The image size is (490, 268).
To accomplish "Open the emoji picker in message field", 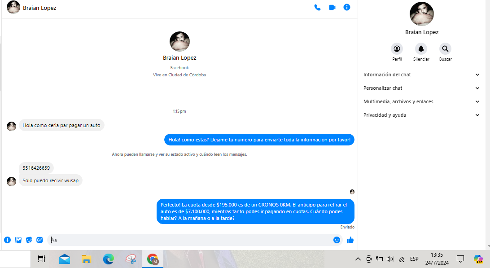I will (x=337, y=240).
